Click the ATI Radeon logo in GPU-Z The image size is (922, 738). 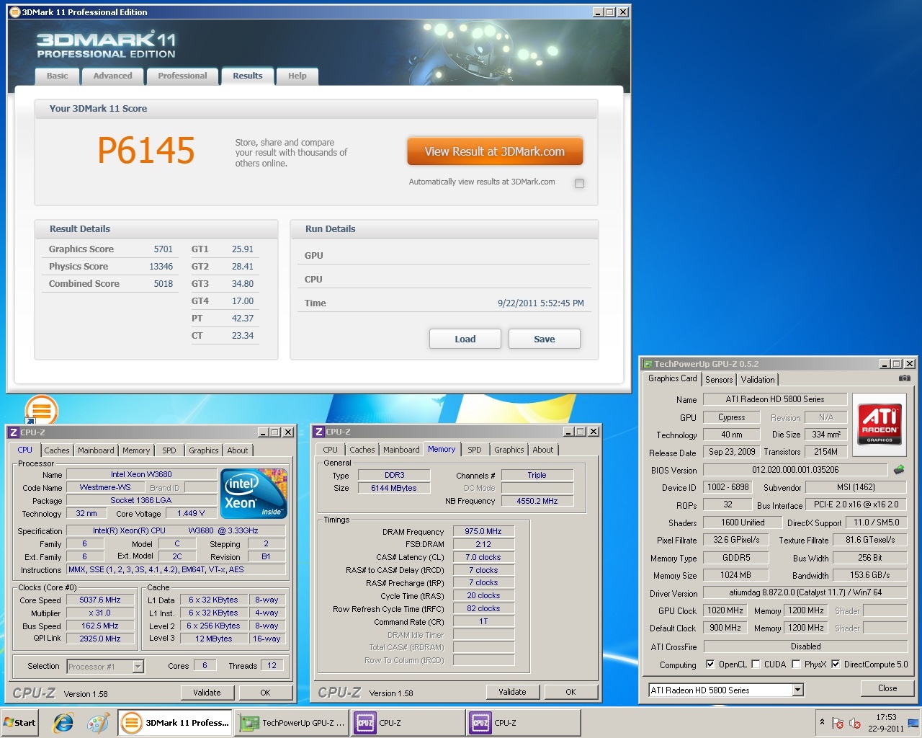[880, 424]
